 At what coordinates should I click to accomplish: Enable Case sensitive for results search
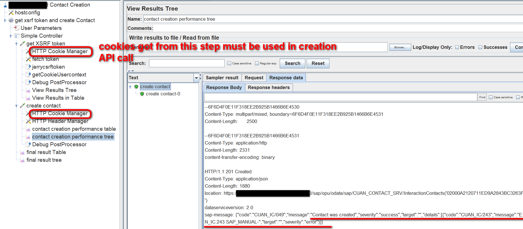pos(229,63)
